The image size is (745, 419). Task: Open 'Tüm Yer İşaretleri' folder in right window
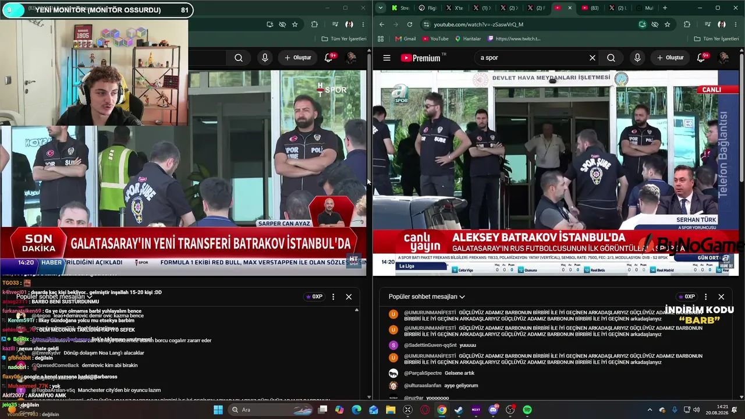click(716, 39)
